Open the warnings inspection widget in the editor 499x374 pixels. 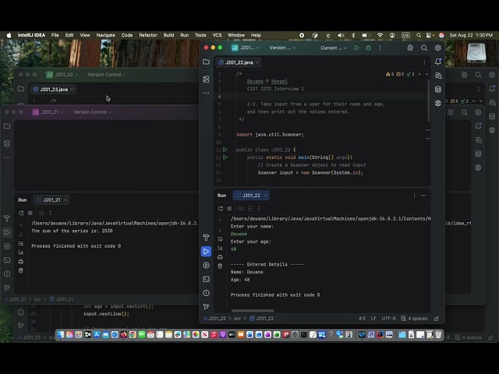pos(400,74)
